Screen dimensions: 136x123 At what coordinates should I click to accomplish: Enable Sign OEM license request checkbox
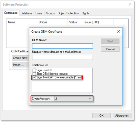[34, 73]
